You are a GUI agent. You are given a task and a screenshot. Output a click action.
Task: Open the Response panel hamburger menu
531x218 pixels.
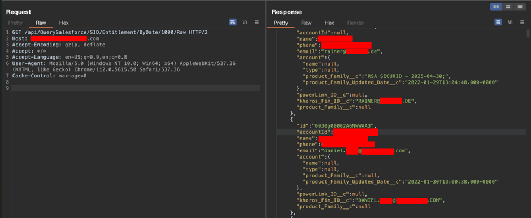pyautogui.click(x=522, y=23)
